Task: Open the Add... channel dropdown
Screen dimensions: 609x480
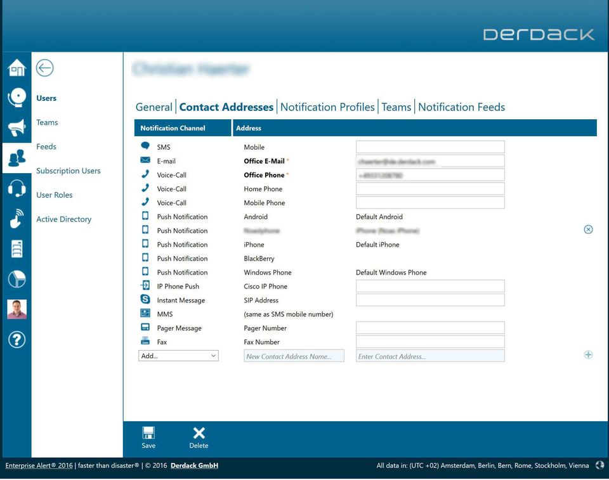Action: 178,356
